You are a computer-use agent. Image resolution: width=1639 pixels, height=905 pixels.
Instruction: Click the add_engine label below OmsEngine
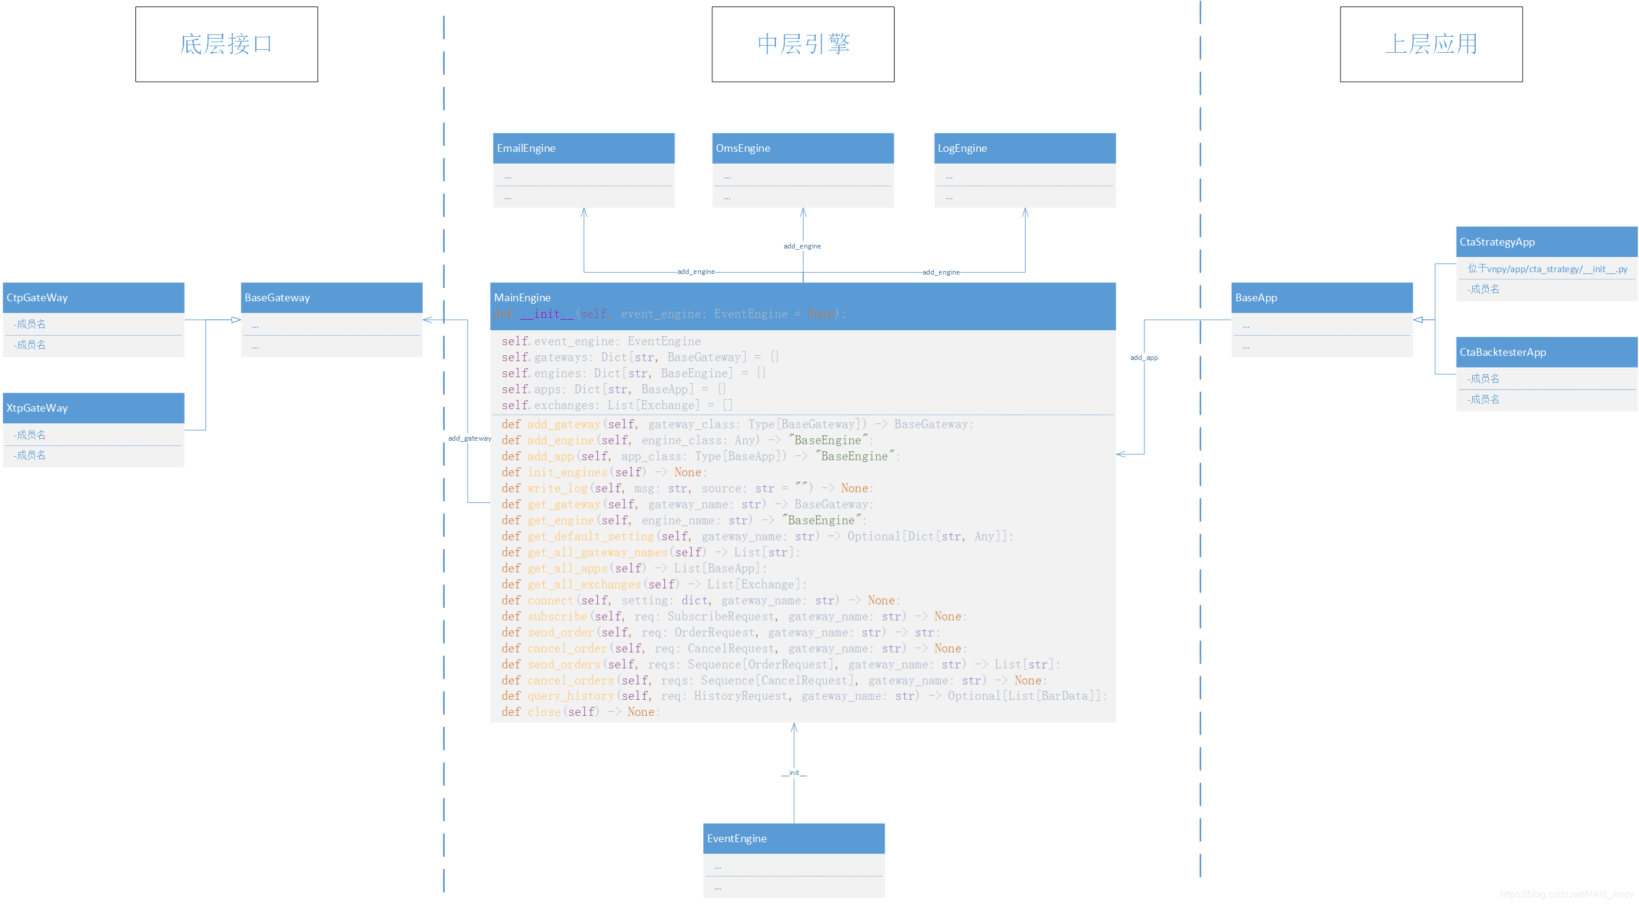(x=803, y=246)
